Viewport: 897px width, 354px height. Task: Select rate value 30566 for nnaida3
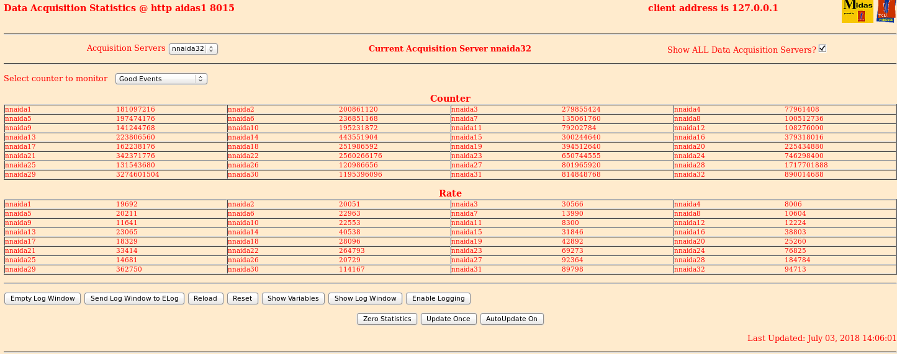pos(572,204)
